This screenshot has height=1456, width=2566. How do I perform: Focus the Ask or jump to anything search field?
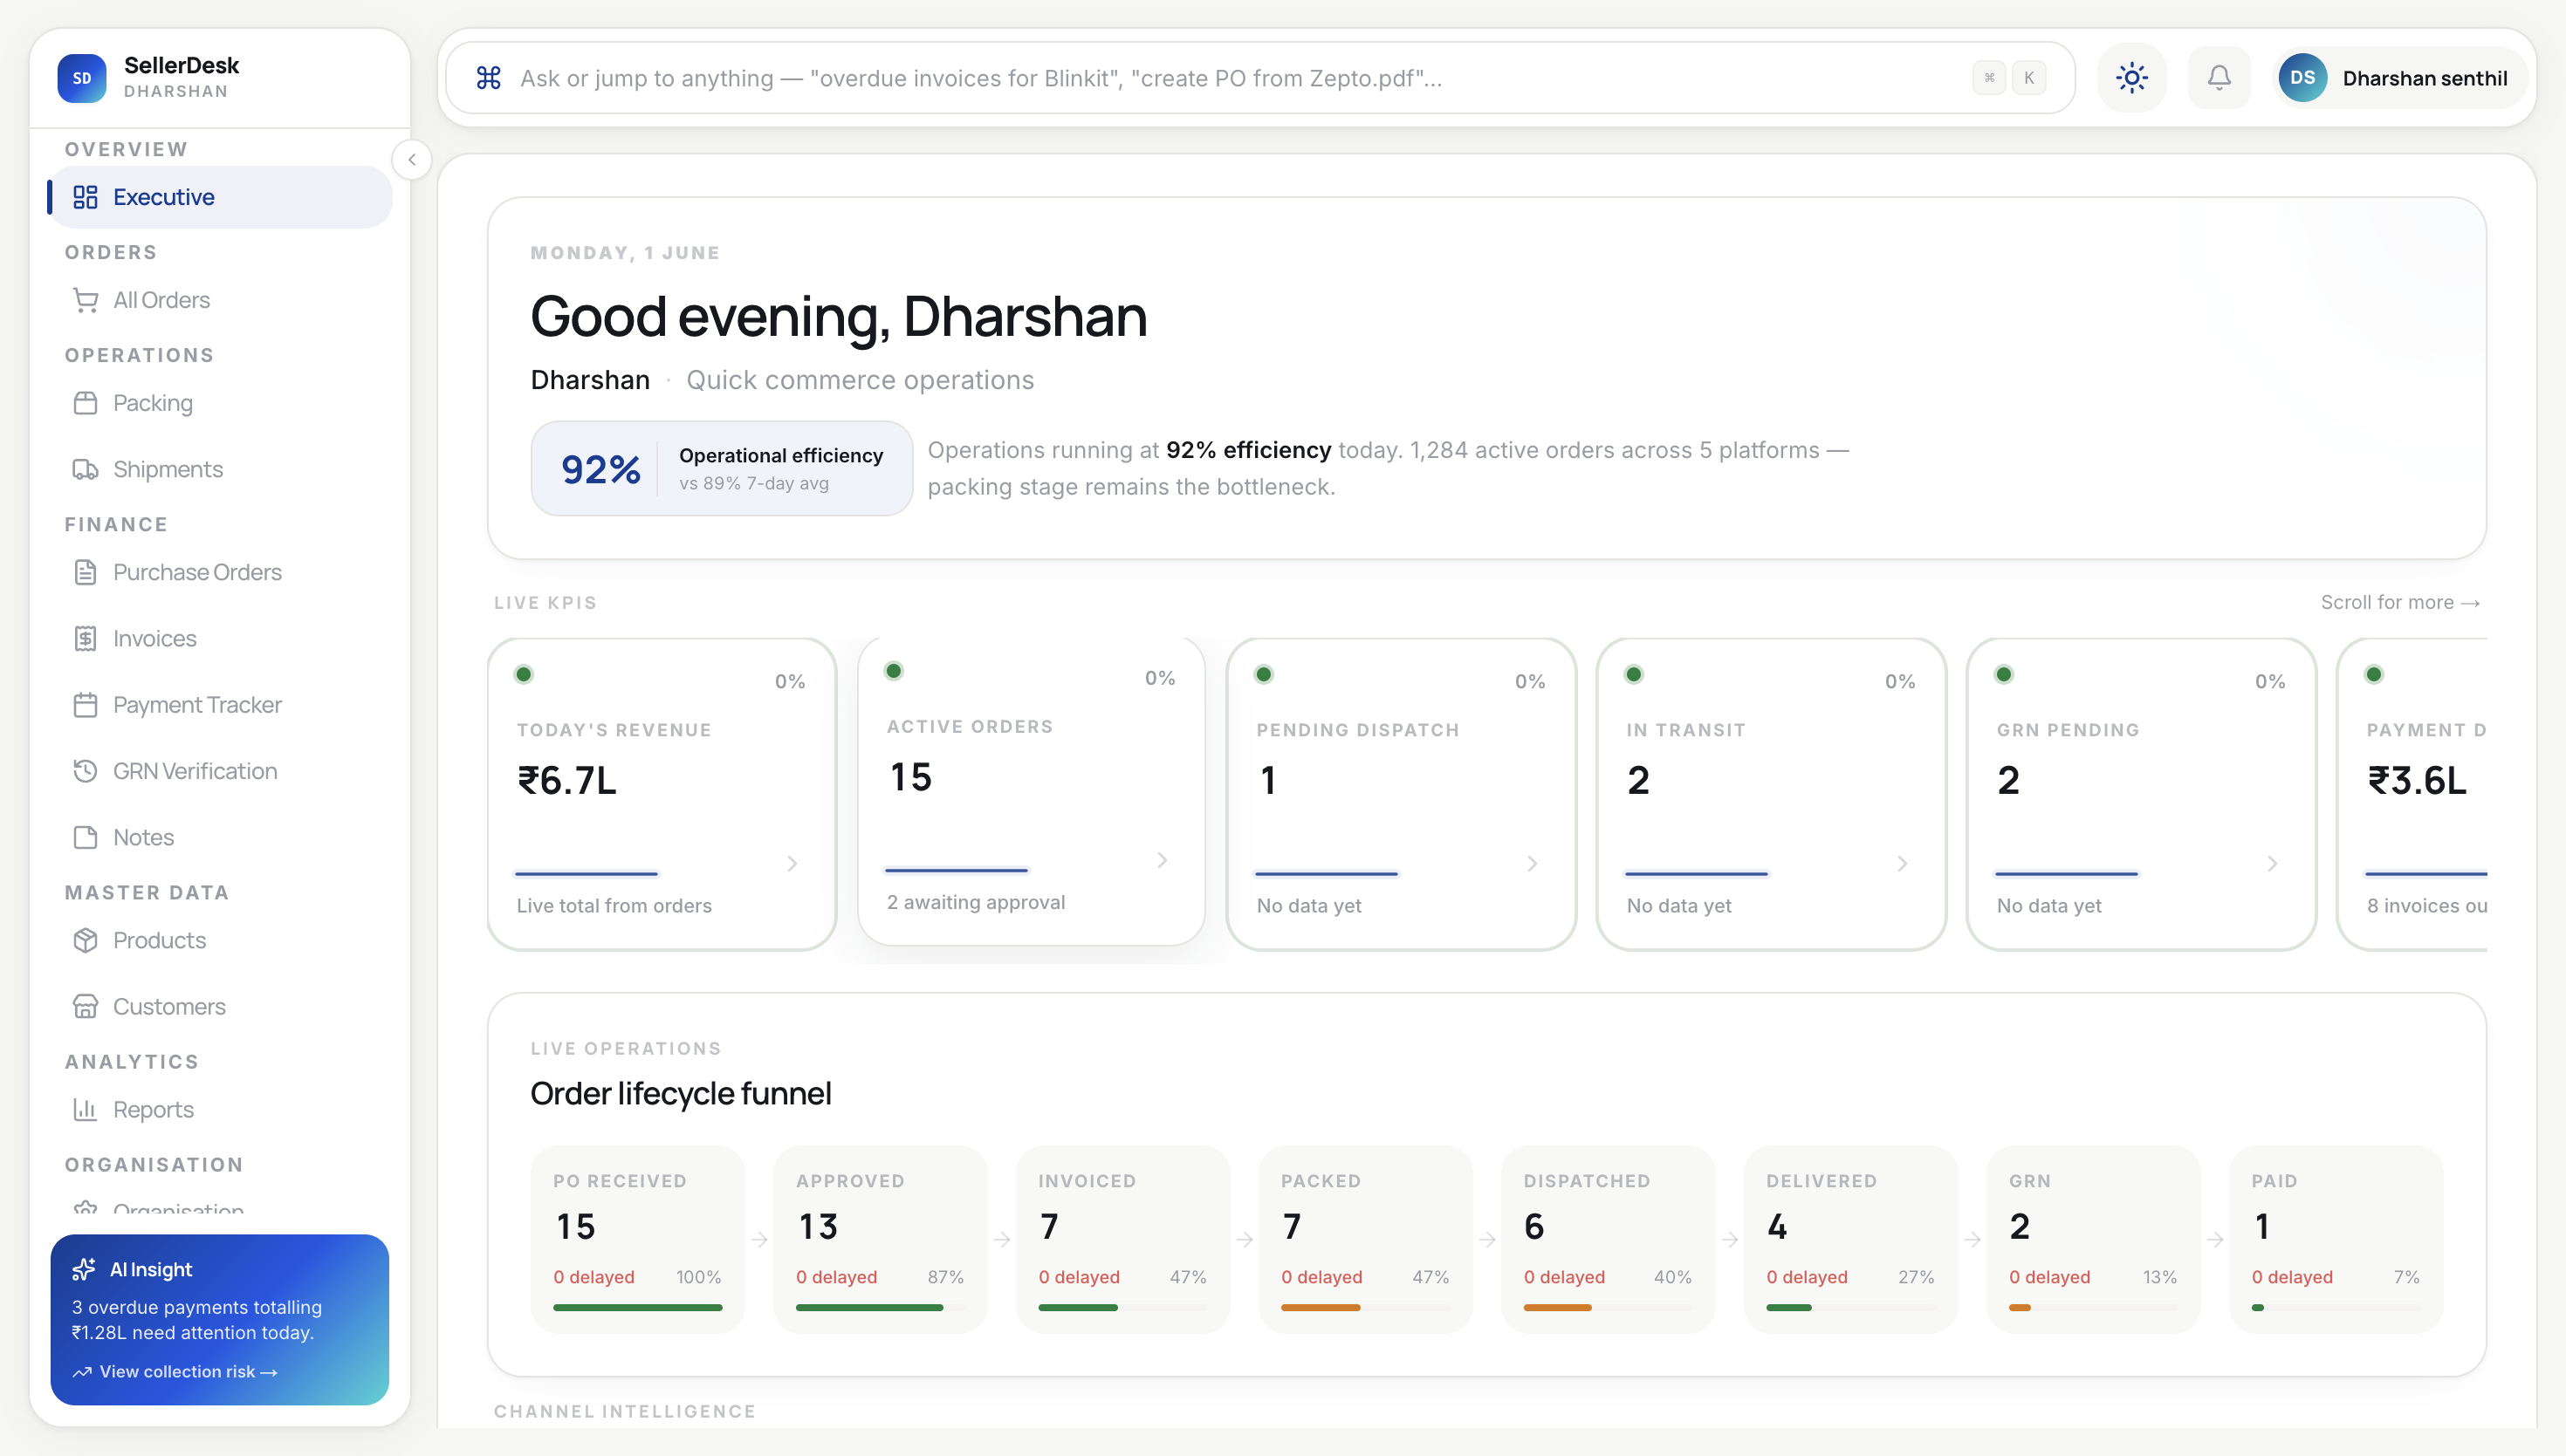pos(1260,78)
